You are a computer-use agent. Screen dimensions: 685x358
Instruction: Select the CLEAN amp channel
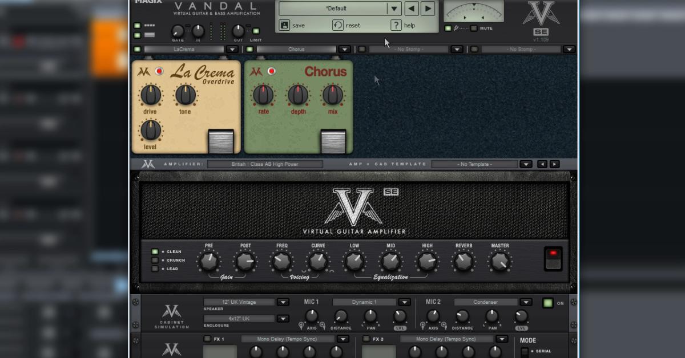(x=155, y=252)
